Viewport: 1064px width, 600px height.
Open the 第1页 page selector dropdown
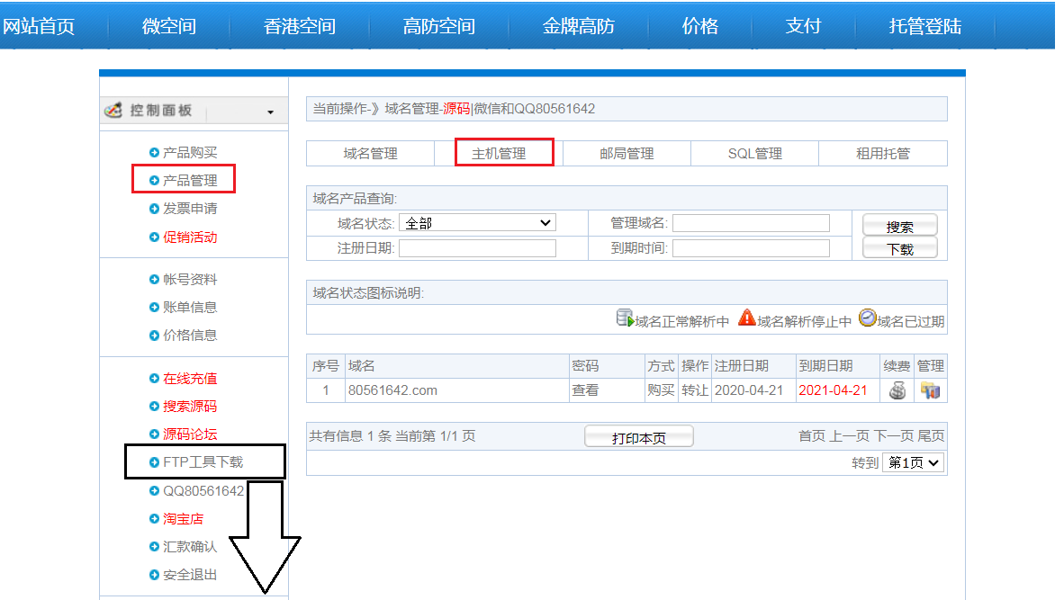(913, 462)
